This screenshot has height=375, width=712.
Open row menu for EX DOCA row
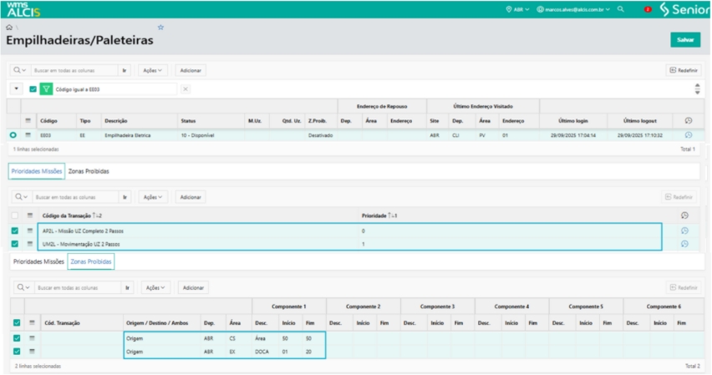tap(32, 352)
